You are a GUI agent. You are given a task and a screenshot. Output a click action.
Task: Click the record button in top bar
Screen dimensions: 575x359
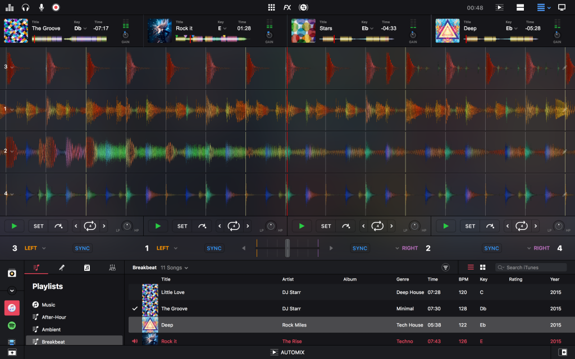tap(56, 7)
